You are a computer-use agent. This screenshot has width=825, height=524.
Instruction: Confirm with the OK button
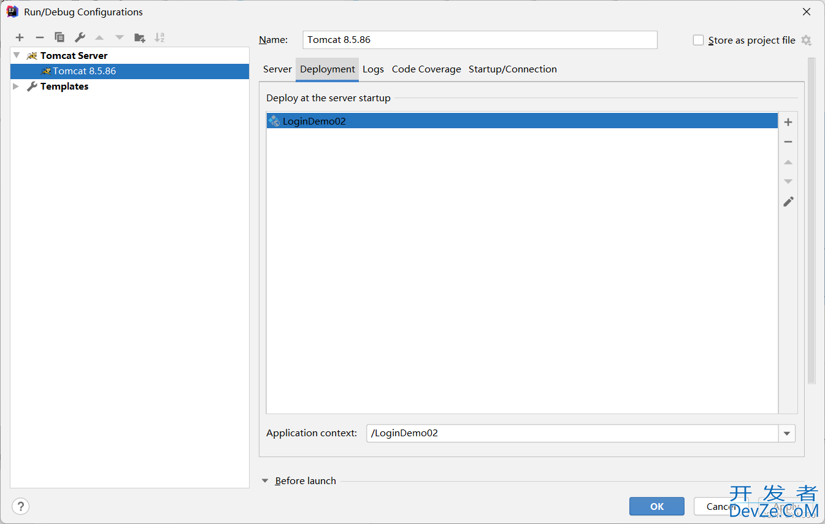[x=657, y=506]
